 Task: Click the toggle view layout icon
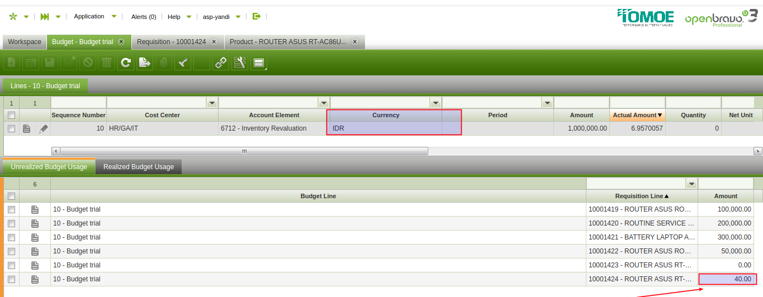259,63
